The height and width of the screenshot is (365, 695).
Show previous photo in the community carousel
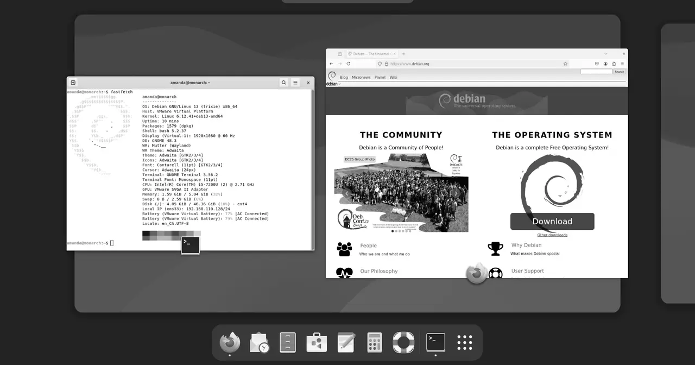(346, 193)
